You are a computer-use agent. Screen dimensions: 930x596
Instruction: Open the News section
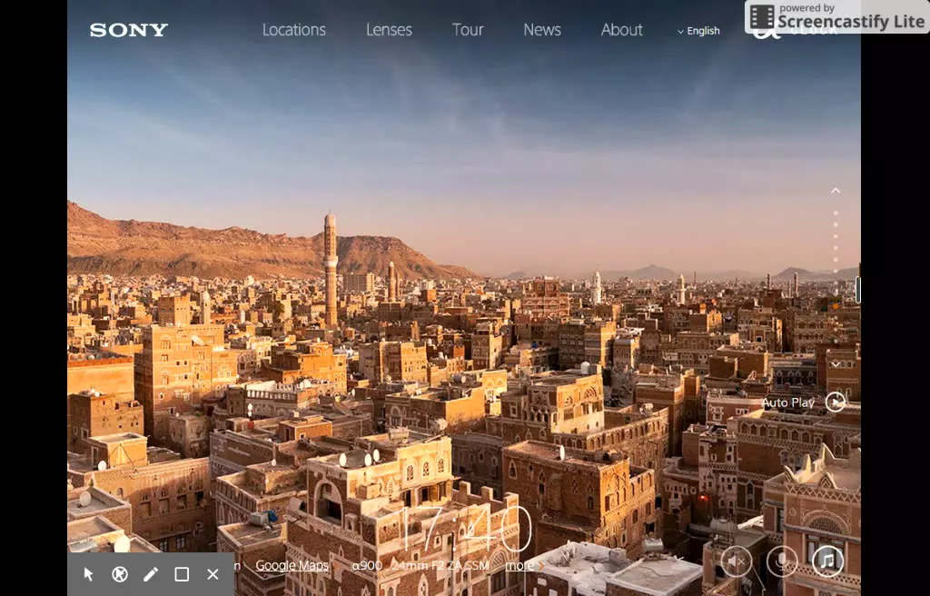click(x=541, y=30)
